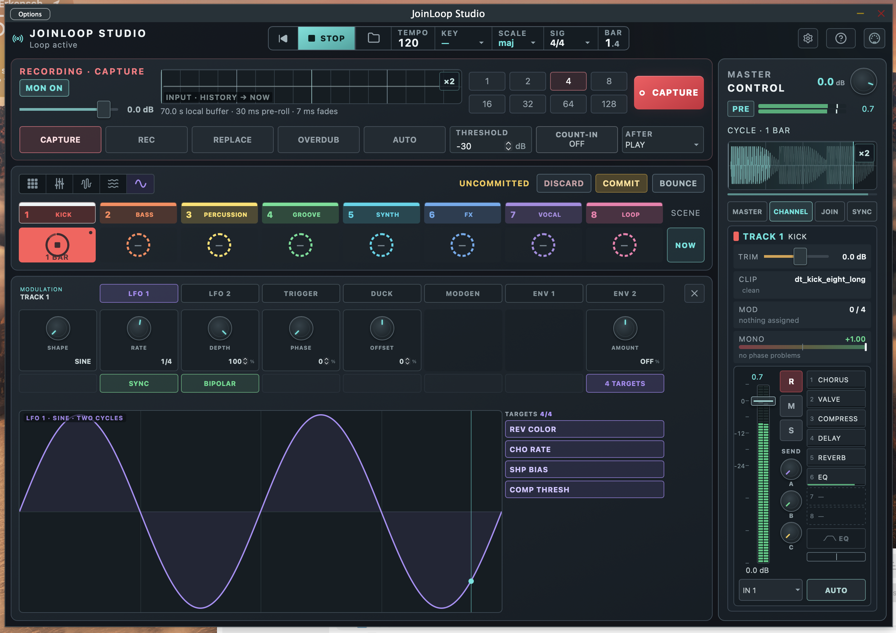Switch to the ENV 1 tab
896x633 pixels.
click(x=544, y=293)
